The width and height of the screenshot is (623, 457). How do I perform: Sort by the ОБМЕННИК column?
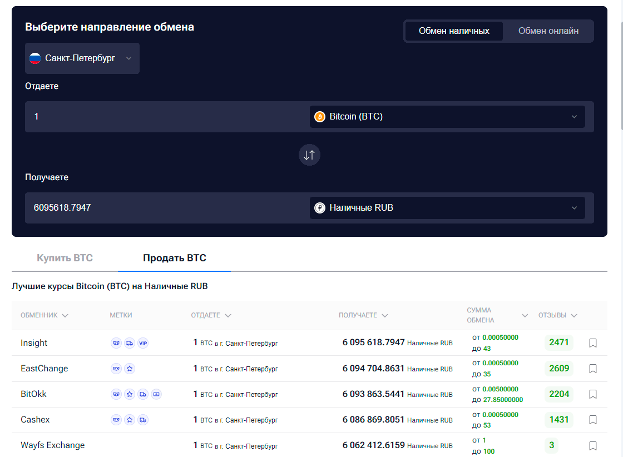click(44, 315)
